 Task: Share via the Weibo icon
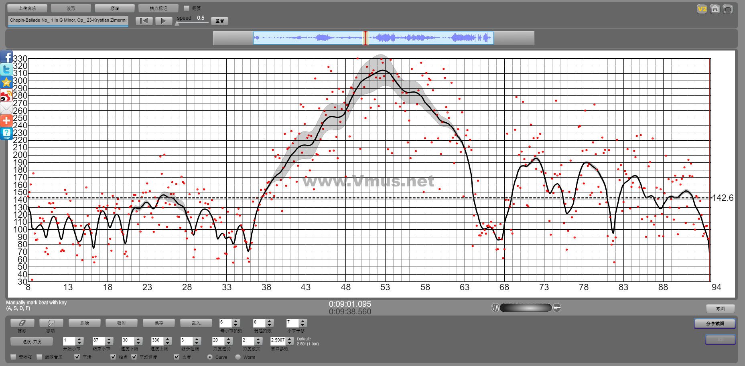pos(6,95)
